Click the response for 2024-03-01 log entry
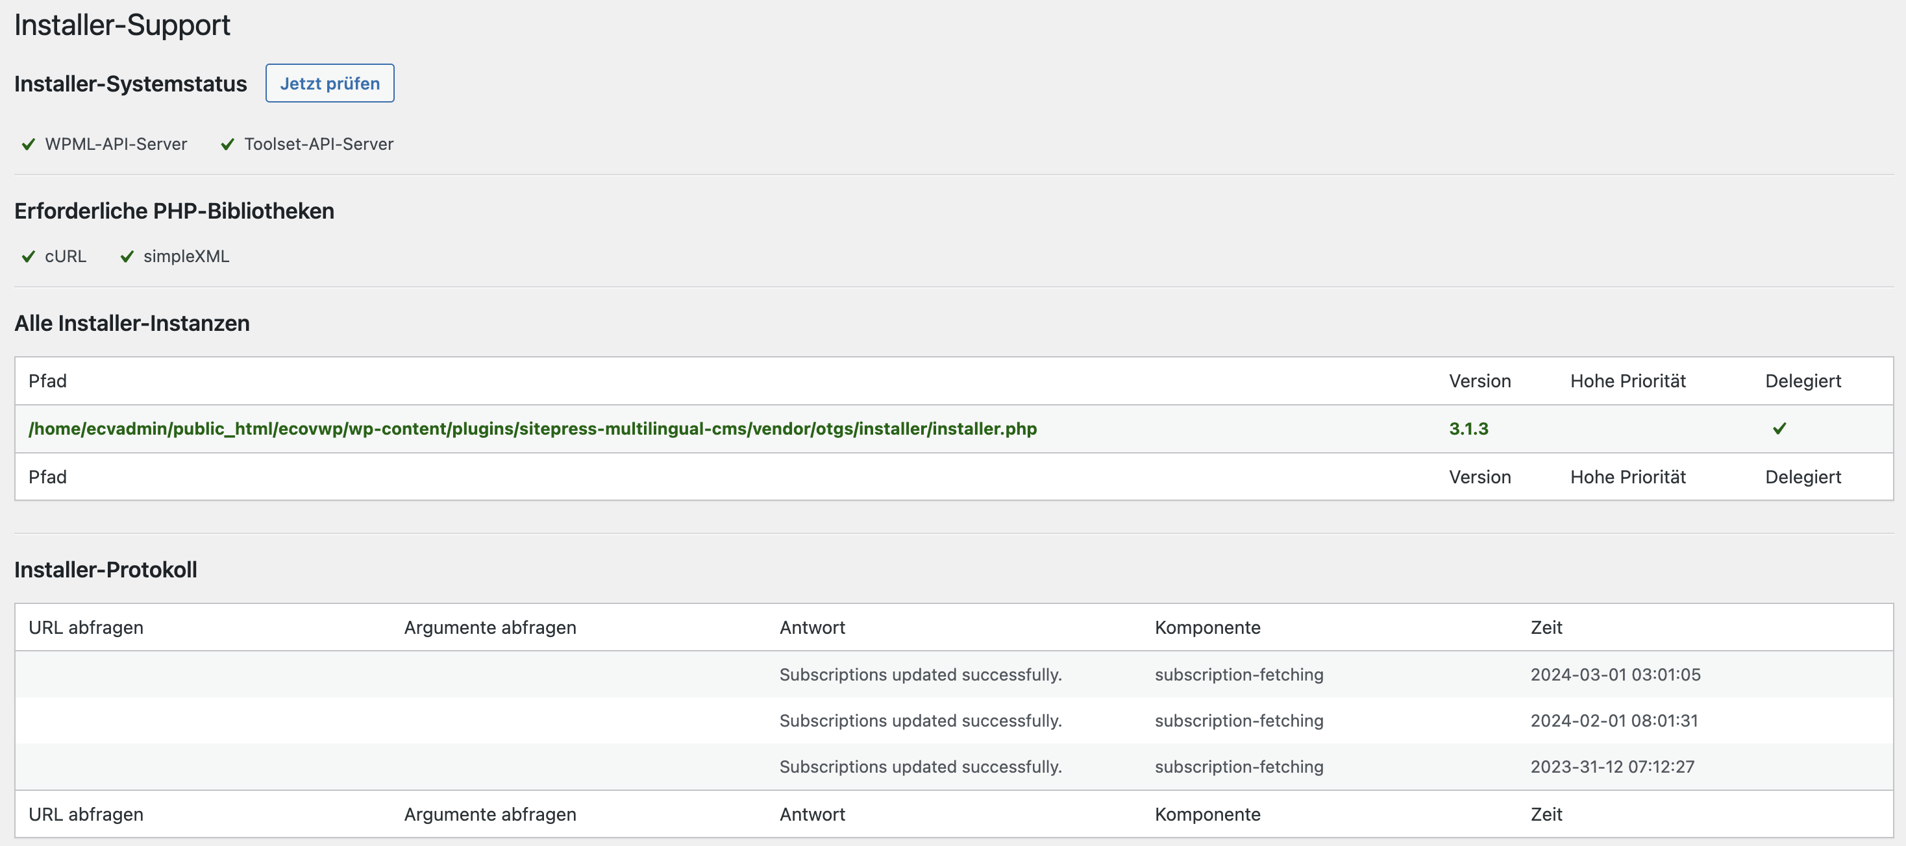The width and height of the screenshot is (1906, 846). (921, 675)
